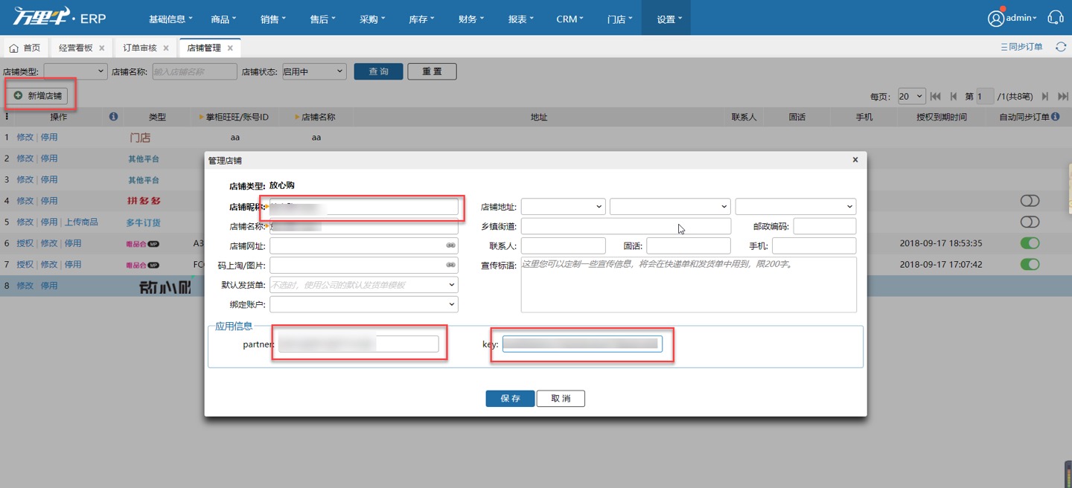Click link icon in 码上淘/图片 field
This screenshot has height=488, width=1072.
coord(450,265)
